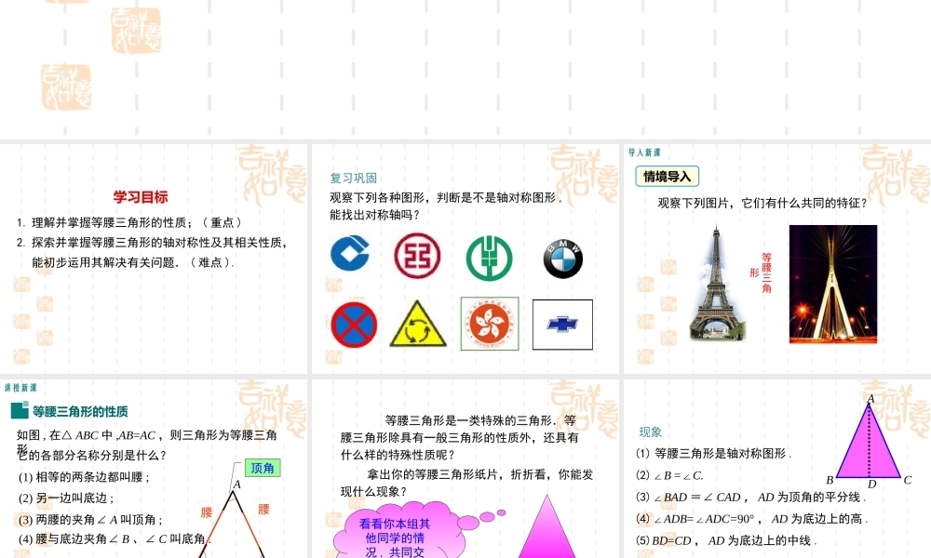The height and width of the screenshot is (558, 931).
Task: Click the Hong Kong emblem image
Action: click(490, 324)
